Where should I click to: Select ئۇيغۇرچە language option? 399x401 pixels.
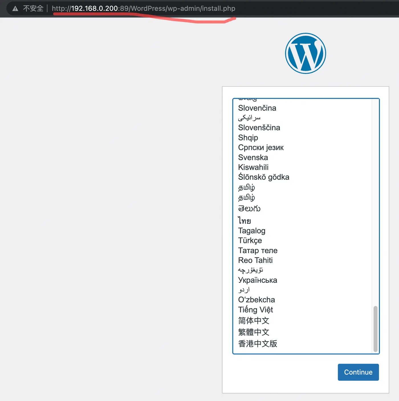(251, 270)
